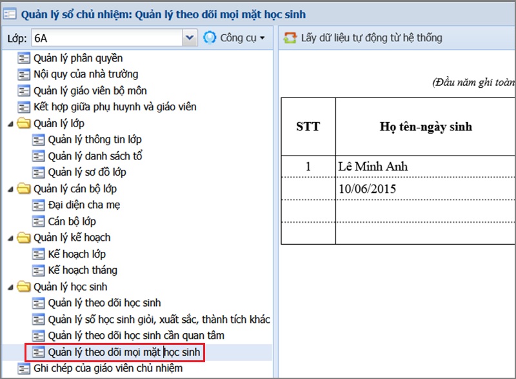Click the page icon beside Nội quy của nhà trường
The width and height of the screenshot is (516, 379).
[x=24, y=74]
